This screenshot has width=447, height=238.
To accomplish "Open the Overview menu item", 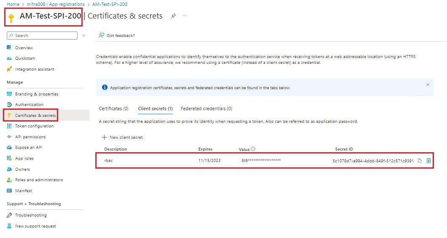I will tap(24, 48).
